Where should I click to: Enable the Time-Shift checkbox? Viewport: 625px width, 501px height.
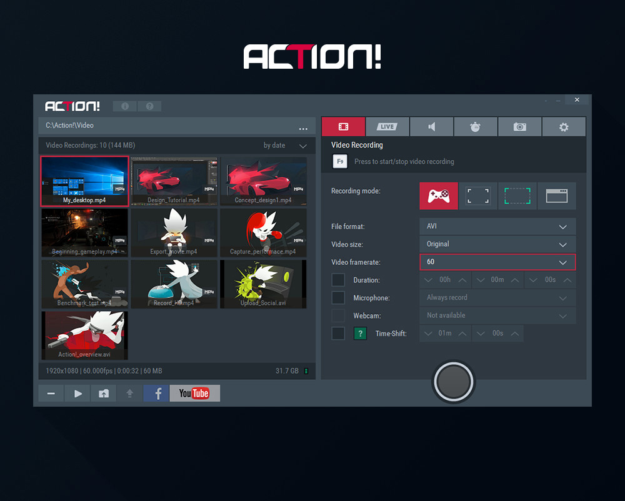[338, 334]
